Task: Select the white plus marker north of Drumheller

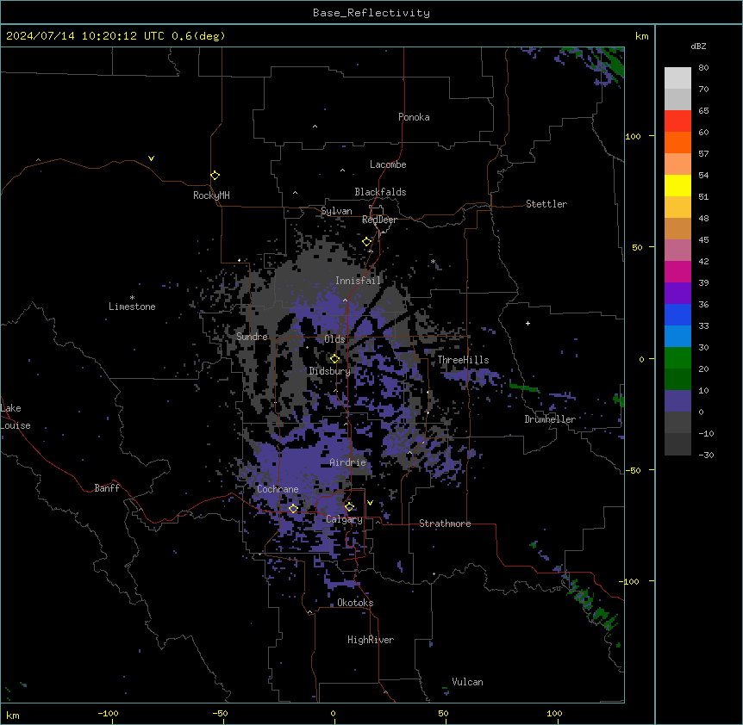Action: (528, 323)
